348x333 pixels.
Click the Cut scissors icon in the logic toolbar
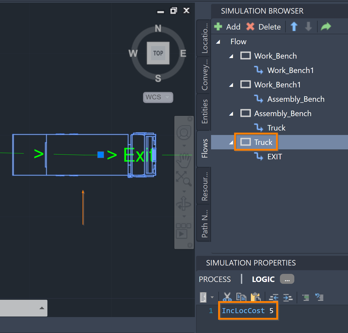coord(227,297)
